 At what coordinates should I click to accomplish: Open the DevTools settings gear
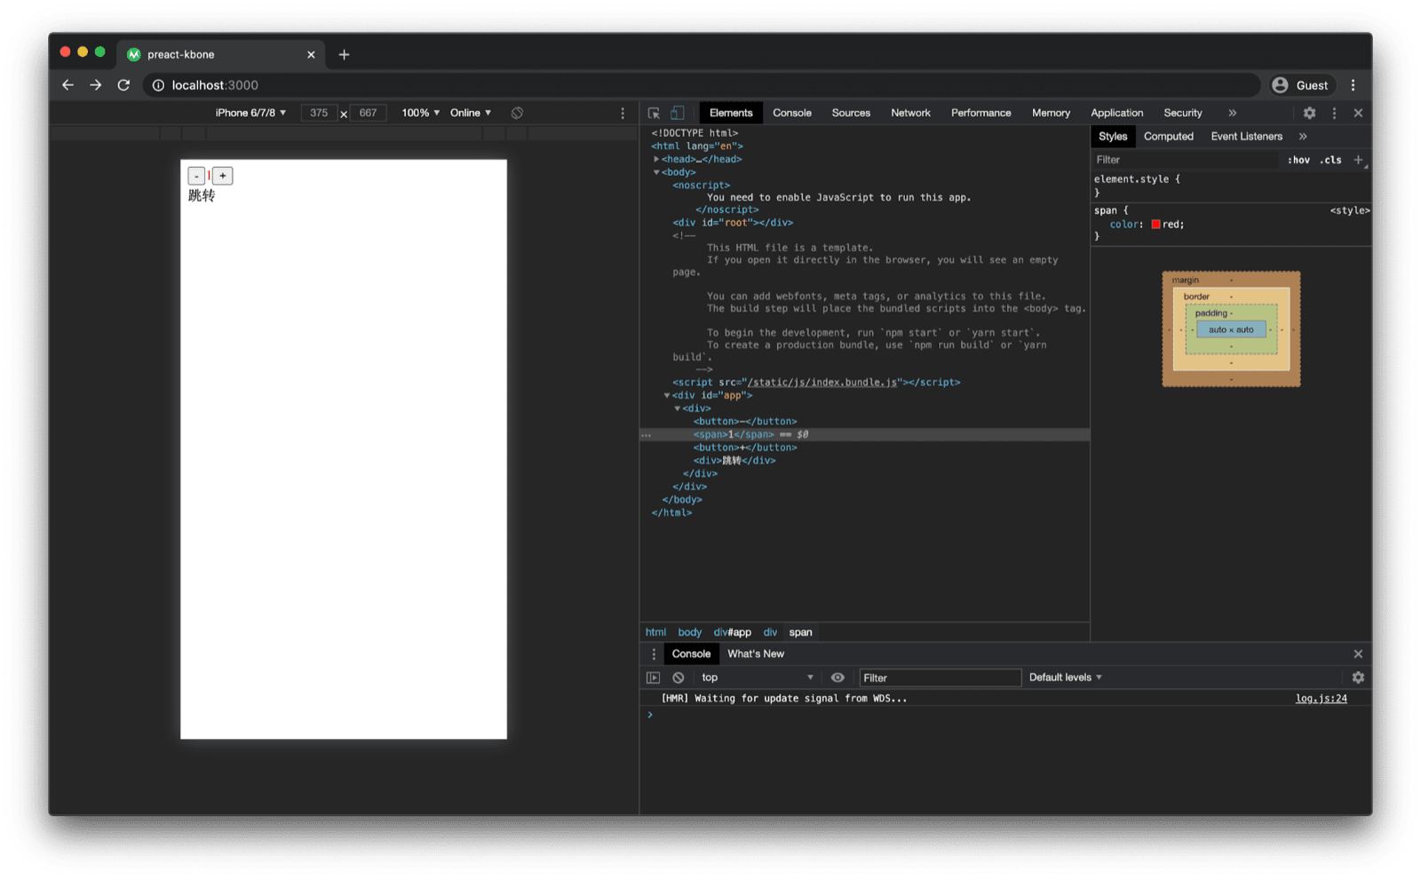[x=1308, y=113]
